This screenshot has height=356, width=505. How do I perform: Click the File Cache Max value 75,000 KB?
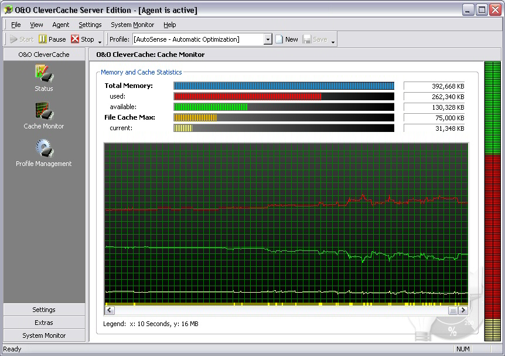[x=434, y=118]
